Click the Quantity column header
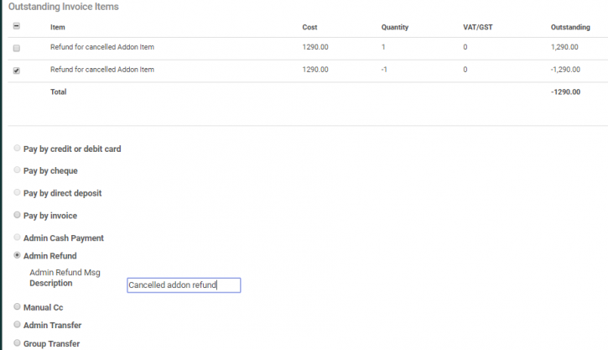Viewport: 608px width, 350px height. point(395,27)
